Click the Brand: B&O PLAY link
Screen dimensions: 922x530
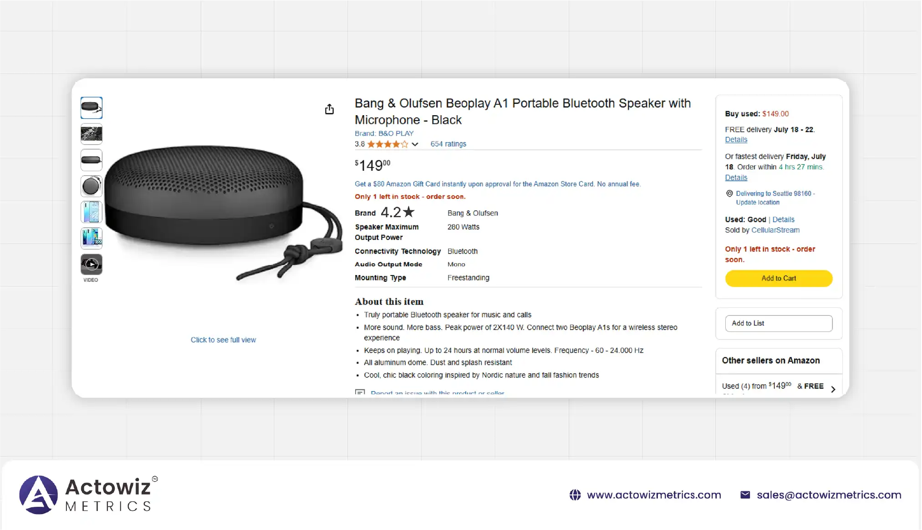click(x=384, y=133)
